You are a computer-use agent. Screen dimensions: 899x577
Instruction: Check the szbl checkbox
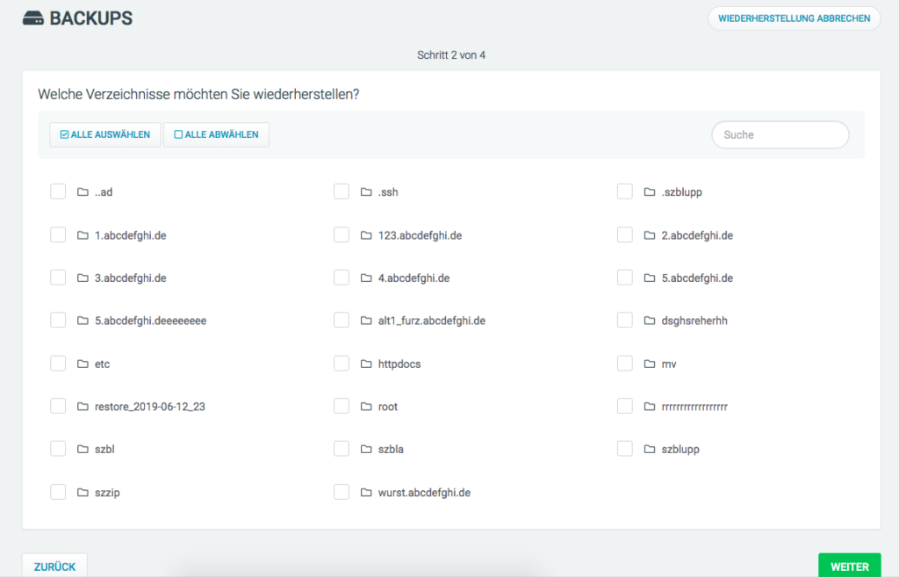pos(58,448)
